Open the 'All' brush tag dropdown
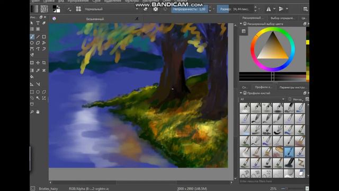 [x=263, y=99]
